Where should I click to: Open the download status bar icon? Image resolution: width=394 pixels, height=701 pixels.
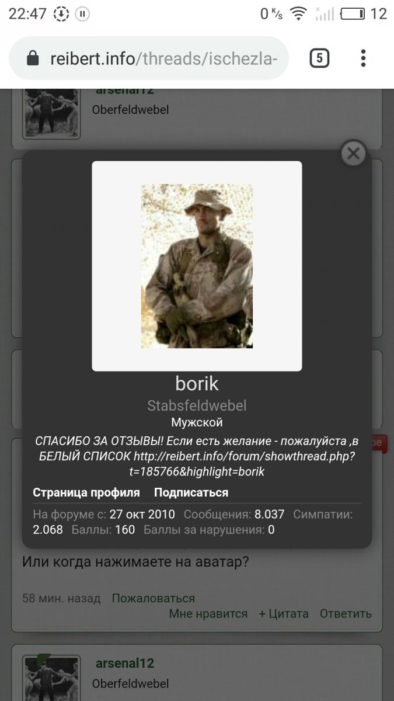61,14
